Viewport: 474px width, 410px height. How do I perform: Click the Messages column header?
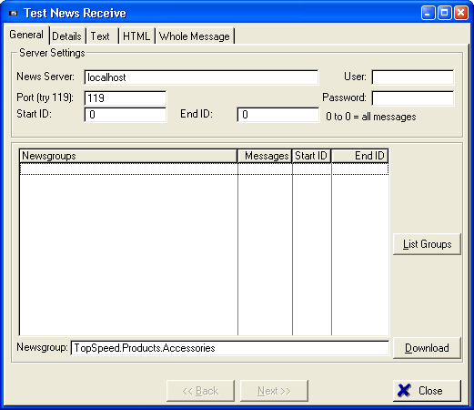coord(265,156)
